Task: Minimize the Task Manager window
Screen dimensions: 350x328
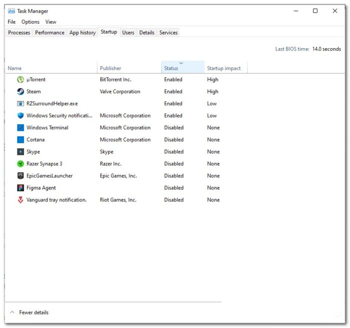Action: pos(296,11)
